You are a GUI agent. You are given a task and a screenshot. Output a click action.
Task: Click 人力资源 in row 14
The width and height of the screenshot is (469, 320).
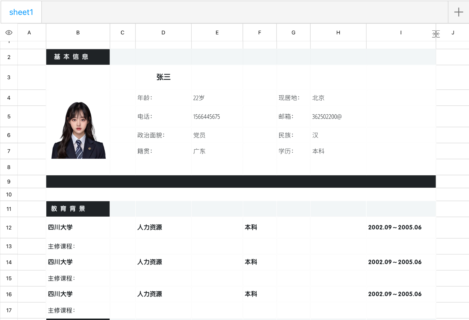coord(150,262)
